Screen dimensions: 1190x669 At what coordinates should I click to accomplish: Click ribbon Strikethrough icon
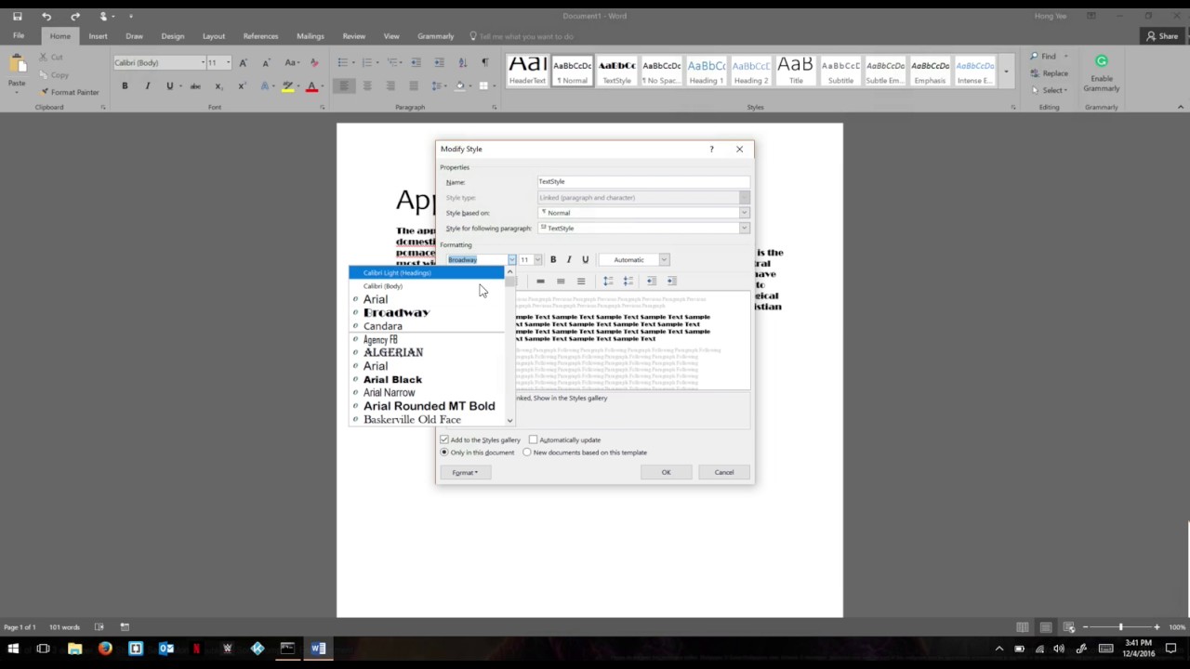(x=195, y=86)
